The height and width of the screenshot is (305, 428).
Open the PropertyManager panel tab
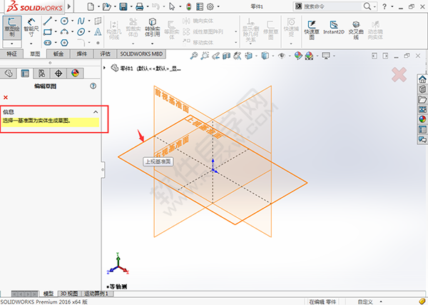(25, 74)
